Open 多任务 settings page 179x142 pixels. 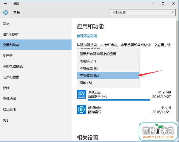click(36, 56)
